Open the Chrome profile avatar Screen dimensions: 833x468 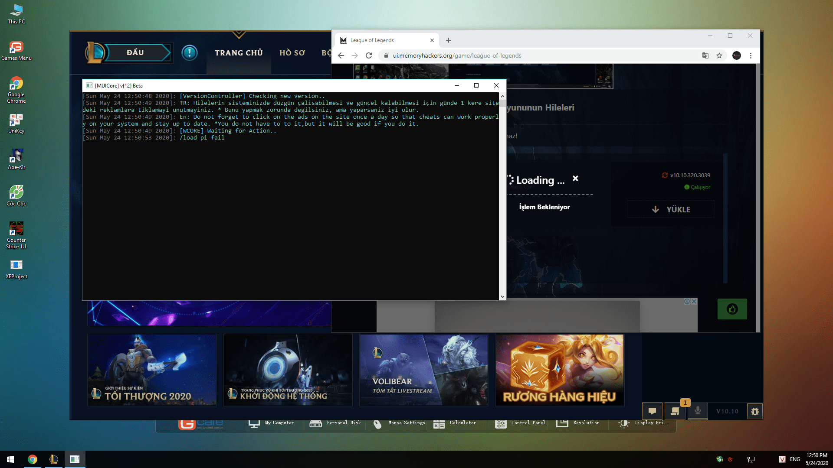pos(737,55)
